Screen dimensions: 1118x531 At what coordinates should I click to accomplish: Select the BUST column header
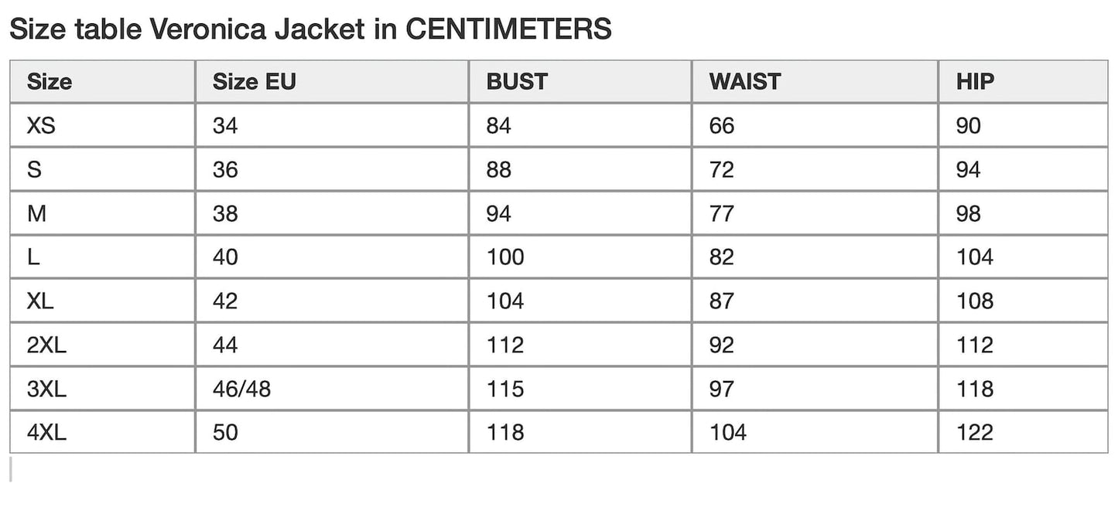[517, 81]
